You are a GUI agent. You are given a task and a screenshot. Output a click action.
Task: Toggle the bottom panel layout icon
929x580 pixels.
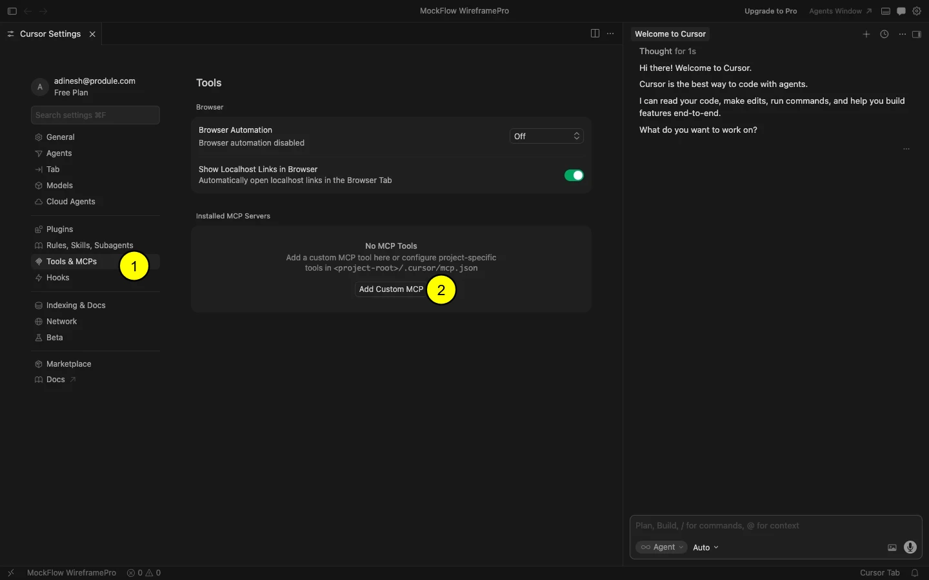[886, 11]
